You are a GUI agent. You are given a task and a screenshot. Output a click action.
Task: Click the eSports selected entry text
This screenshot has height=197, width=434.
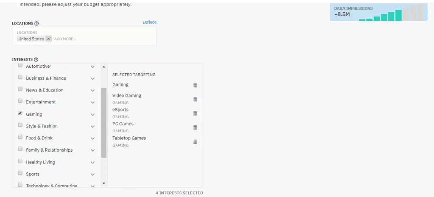coord(120,110)
